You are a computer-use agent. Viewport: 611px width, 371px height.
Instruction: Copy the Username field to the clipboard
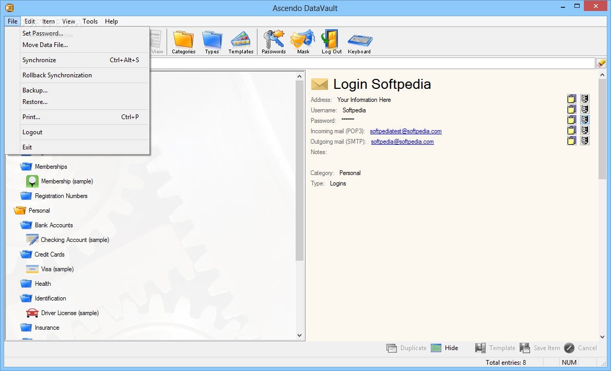(572, 110)
